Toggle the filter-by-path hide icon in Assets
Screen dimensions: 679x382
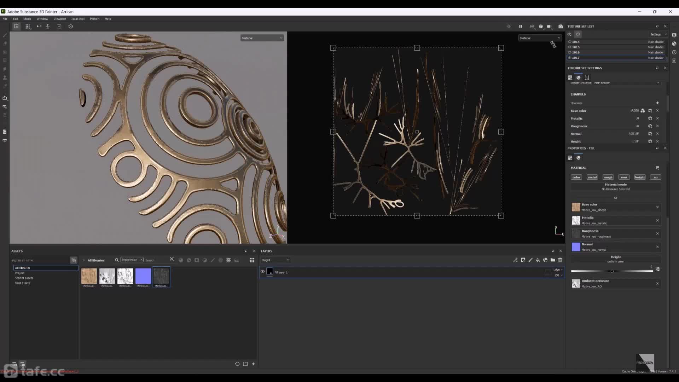pos(74,260)
